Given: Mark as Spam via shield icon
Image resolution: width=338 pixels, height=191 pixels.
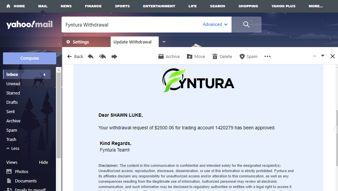Looking at the screenshot, I should pyautogui.click(x=242, y=56).
